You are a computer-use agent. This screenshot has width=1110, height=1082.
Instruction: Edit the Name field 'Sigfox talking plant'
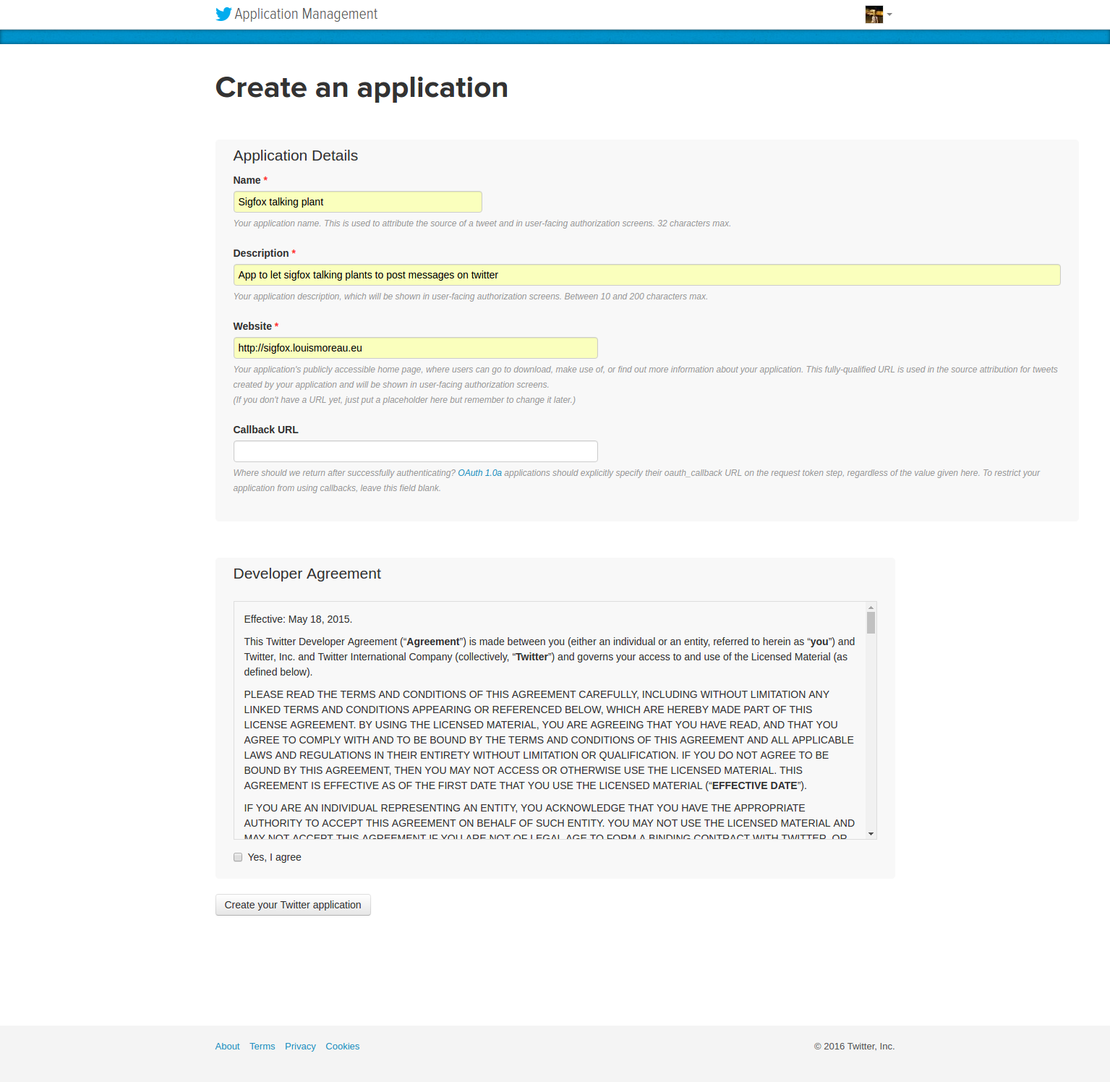click(x=357, y=202)
